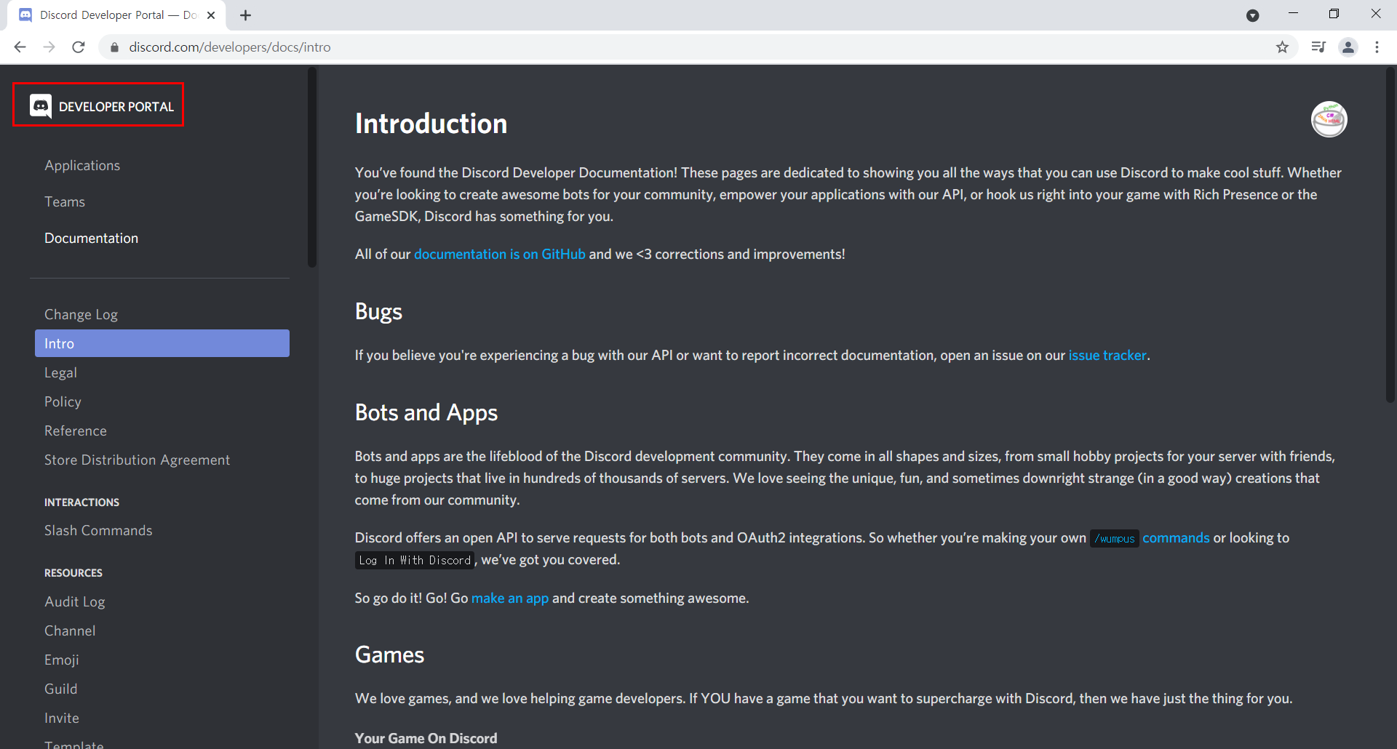Image resolution: width=1397 pixels, height=749 pixels.
Task: Follow the 'documentation is on GitHub' link
Action: pyautogui.click(x=500, y=255)
